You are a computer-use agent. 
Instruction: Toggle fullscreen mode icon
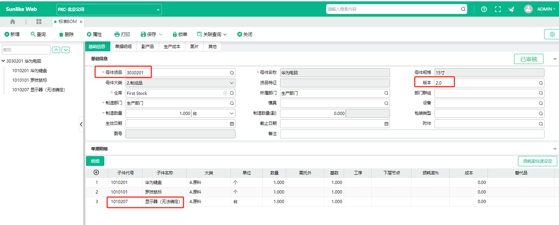point(498,9)
